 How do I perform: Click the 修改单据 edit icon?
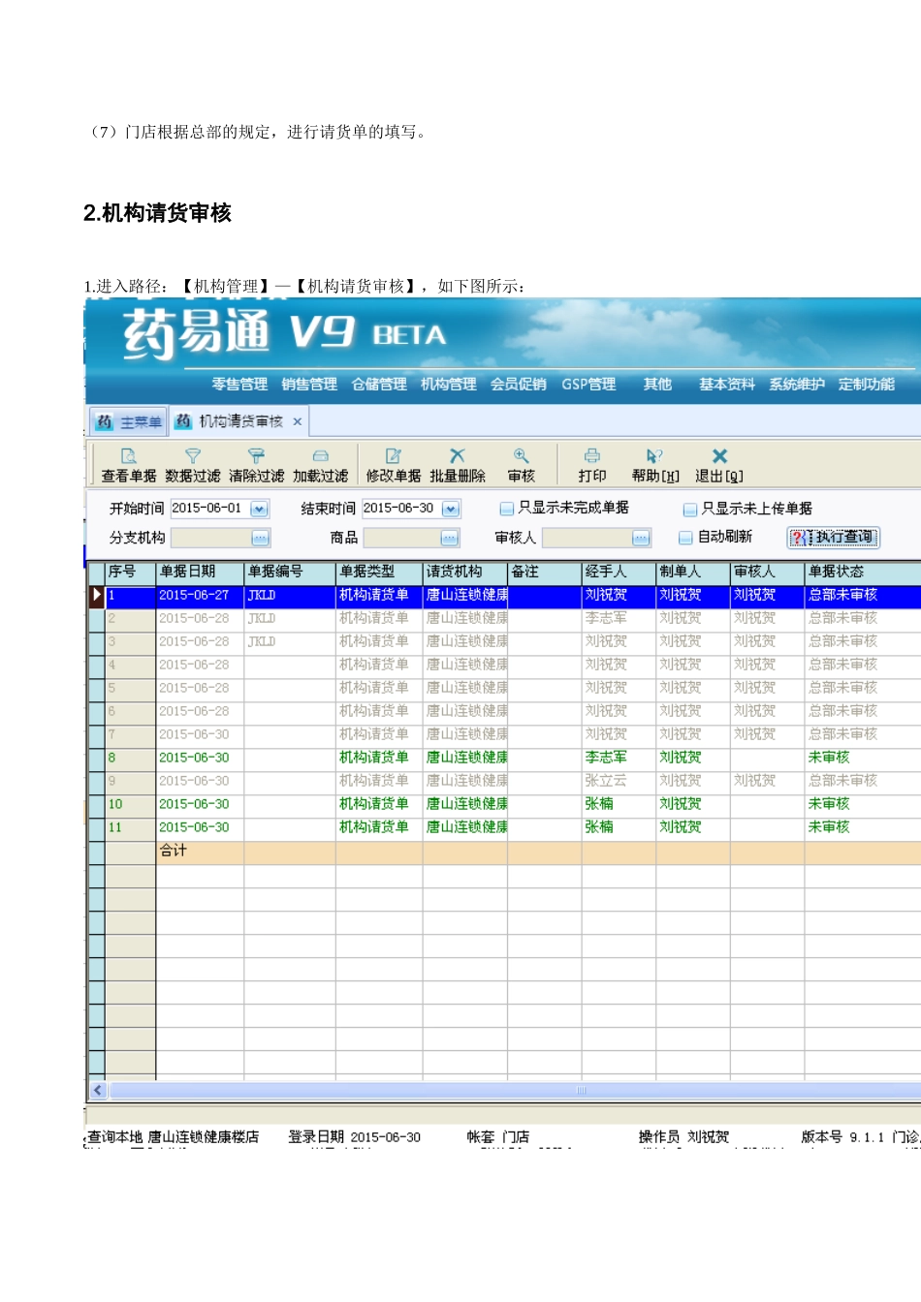(393, 455)
